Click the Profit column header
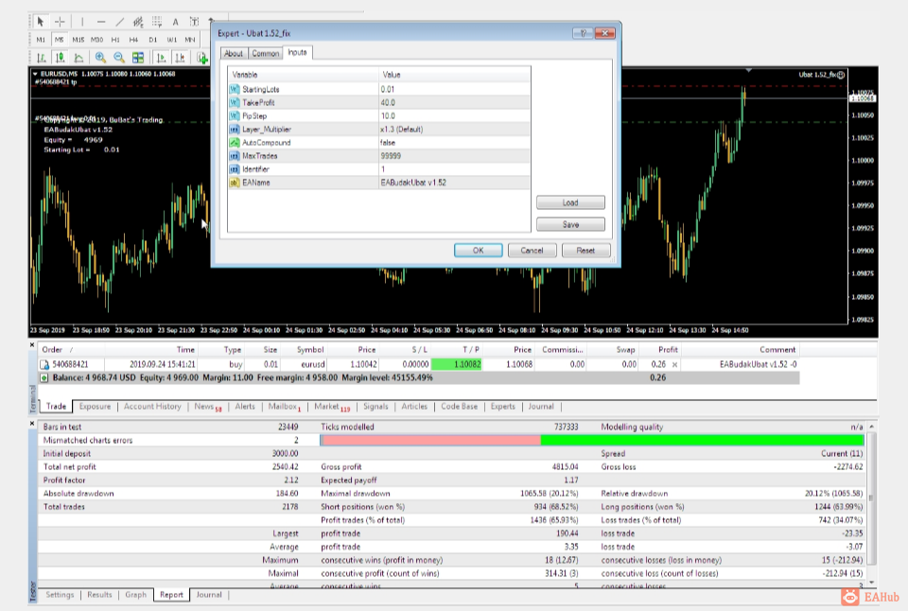908x611 pixels. pyautogui.click(x=668, y=350)
